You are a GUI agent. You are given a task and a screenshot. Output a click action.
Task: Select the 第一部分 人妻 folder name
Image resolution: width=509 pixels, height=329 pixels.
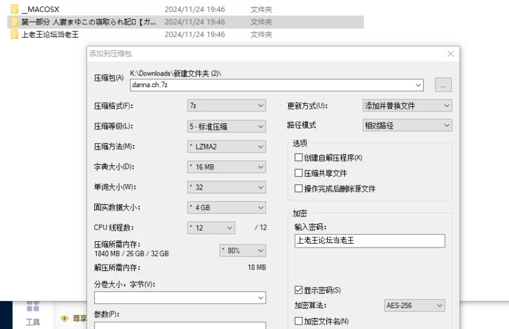pyautogui.click(x=88, y=22)
